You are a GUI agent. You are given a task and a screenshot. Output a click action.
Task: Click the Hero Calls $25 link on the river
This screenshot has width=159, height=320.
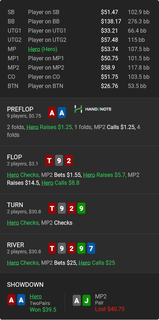(96, 263)
